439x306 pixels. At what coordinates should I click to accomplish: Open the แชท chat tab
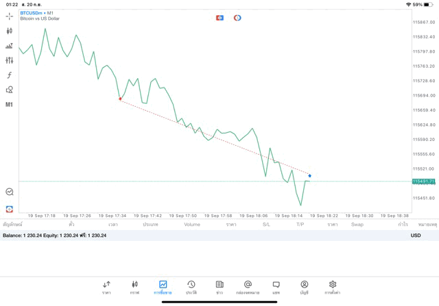tap(276, 287)
